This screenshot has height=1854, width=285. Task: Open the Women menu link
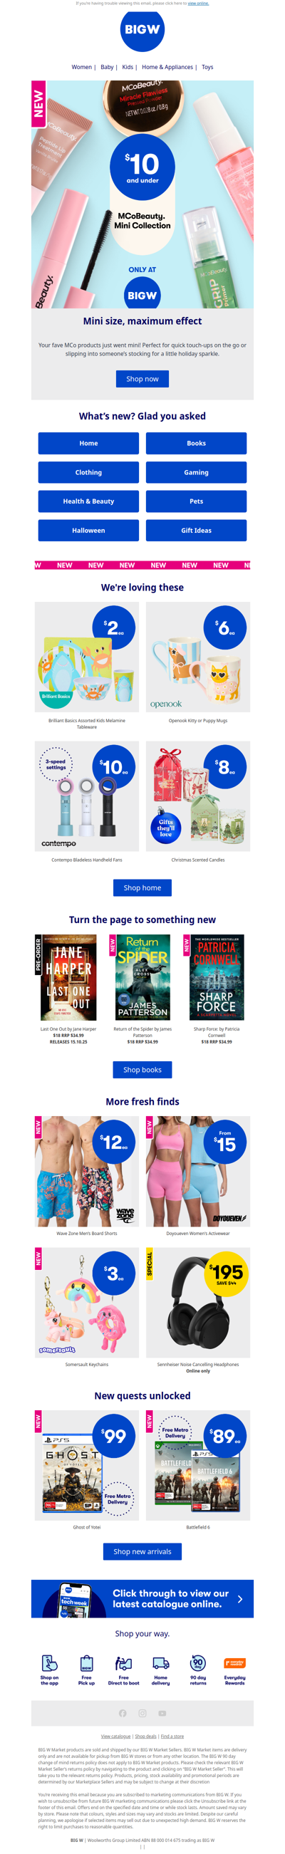click(81, 67)
